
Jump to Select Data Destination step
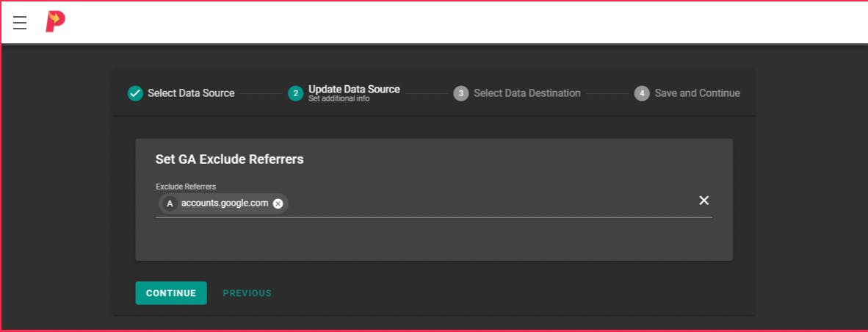[527, 93]
